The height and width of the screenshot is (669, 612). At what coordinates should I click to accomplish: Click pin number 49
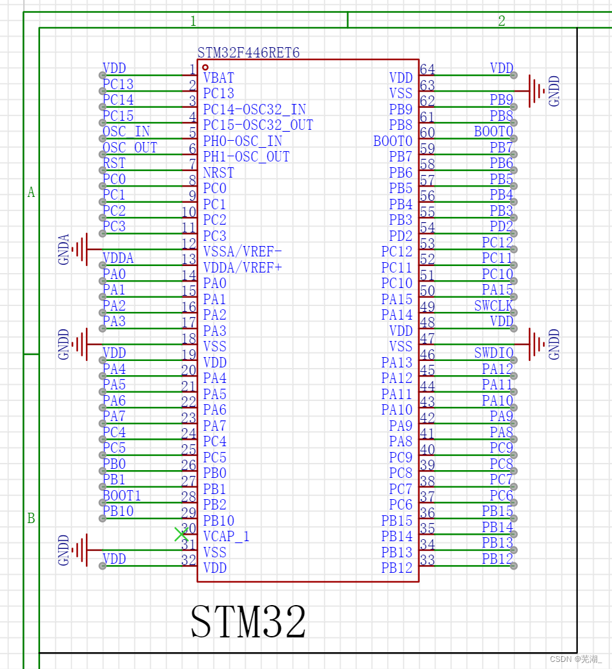point(427,306)
